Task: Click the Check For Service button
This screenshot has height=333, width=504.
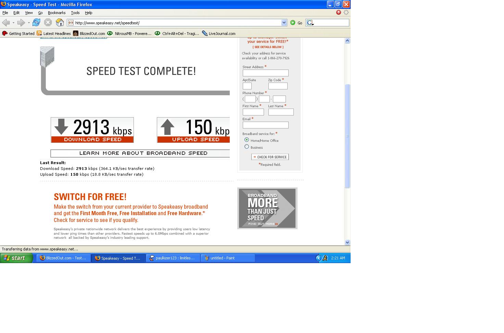Action: [270, 157]
